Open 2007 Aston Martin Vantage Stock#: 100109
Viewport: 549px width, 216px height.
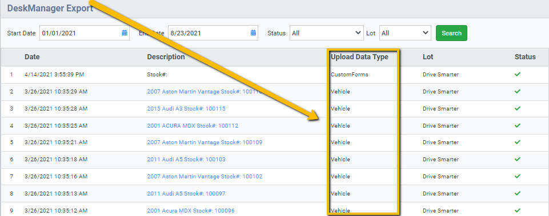coord(205,142)
